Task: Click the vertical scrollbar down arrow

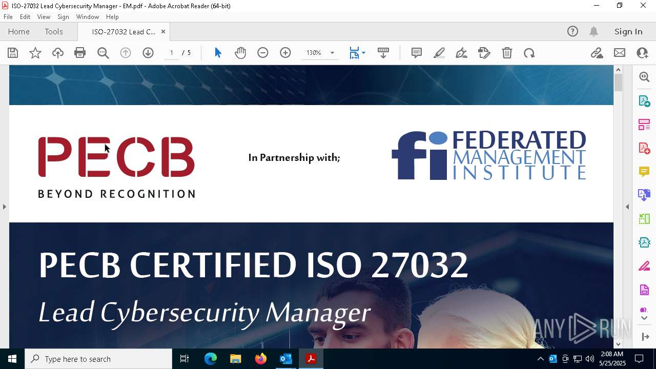Action: click(x=618, y=344)
